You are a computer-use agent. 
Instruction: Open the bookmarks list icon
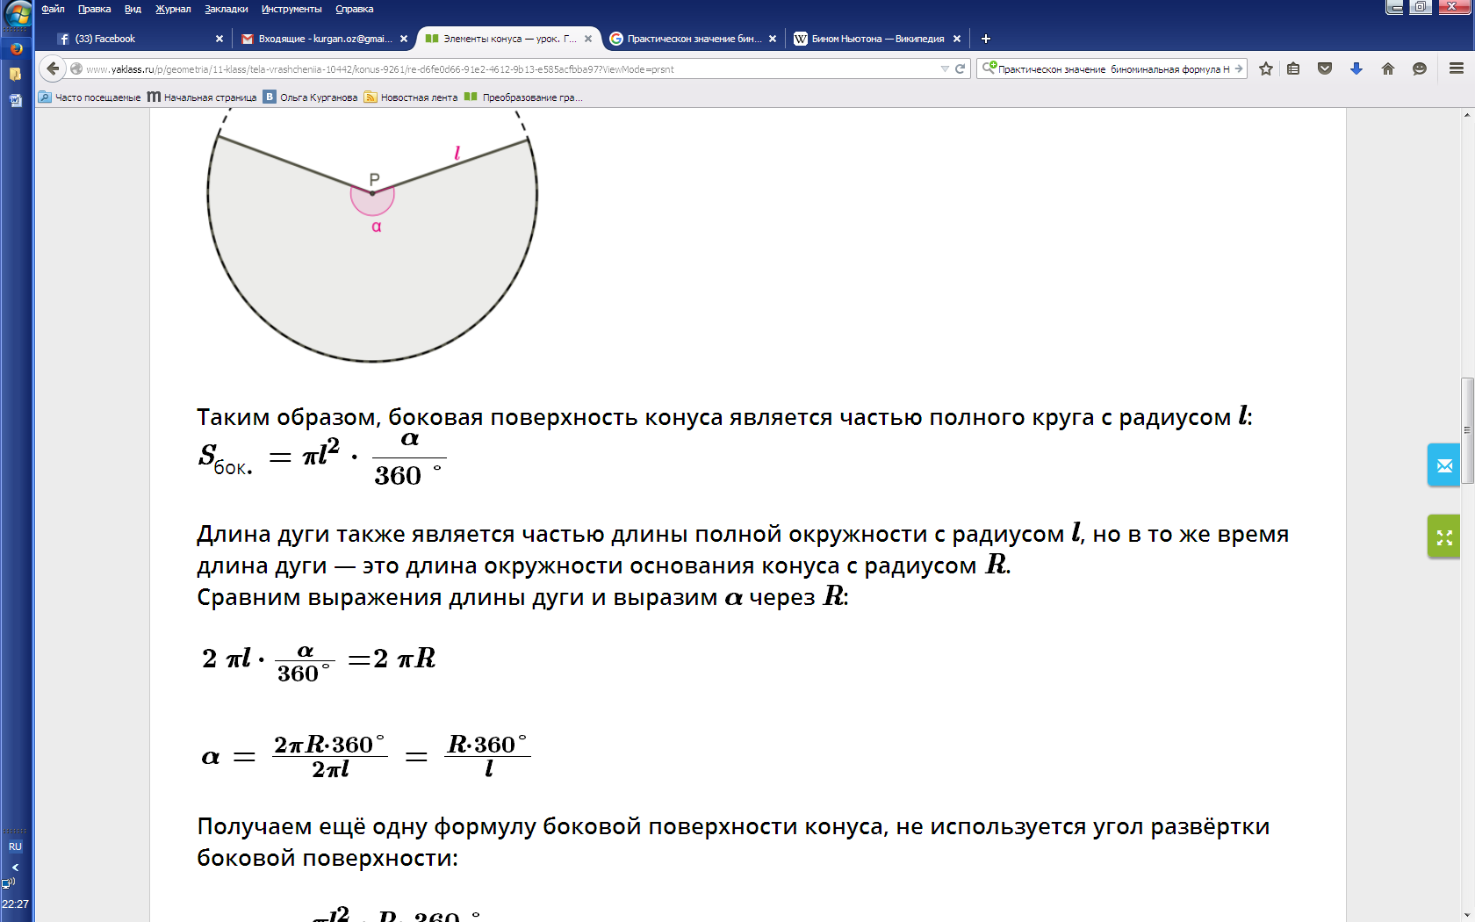[1293, 68]
